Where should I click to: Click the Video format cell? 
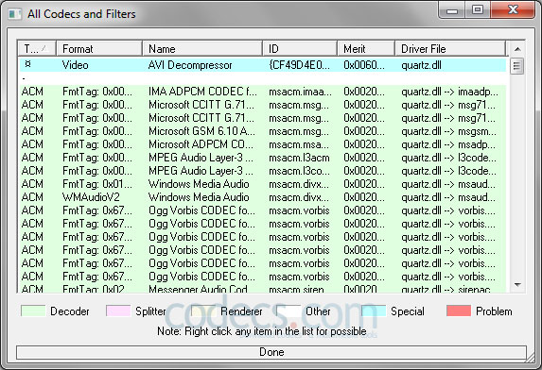coord(75,65)
